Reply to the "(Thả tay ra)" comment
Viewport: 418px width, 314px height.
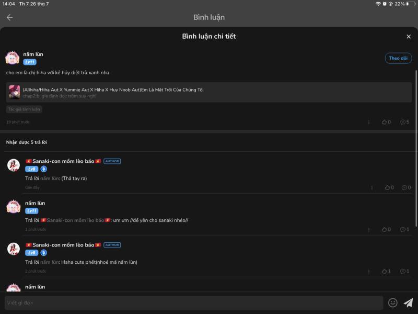(x=406, y=187)
